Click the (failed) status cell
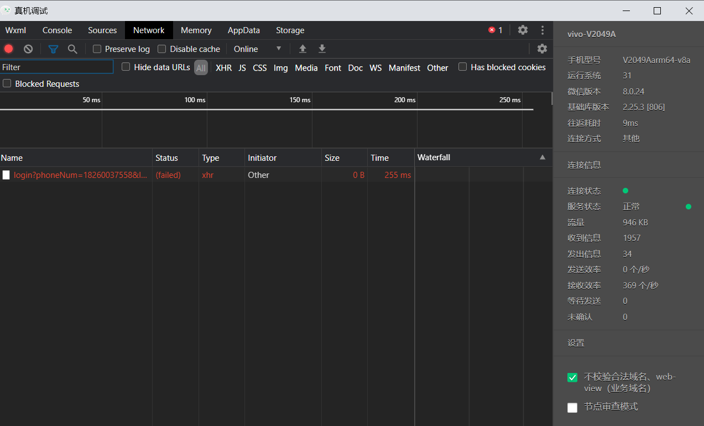This screenshot has height=426, width=704. point(168,175)
